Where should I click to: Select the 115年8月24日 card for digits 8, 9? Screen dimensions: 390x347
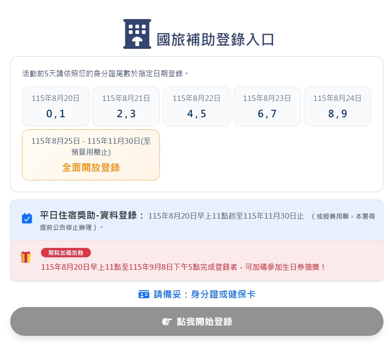337,107
